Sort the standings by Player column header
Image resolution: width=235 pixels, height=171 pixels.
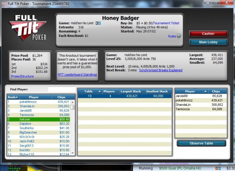click(x=35, y=97)
